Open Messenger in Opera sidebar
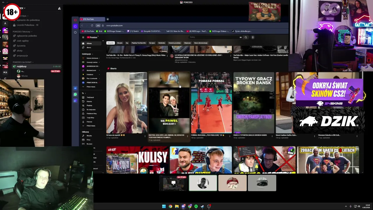The image size is (373, 210). [75, 88]
